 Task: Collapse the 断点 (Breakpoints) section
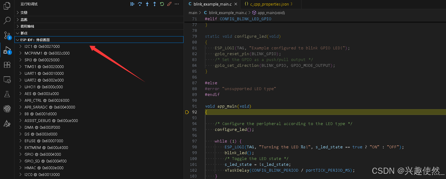tap(99, 33)
